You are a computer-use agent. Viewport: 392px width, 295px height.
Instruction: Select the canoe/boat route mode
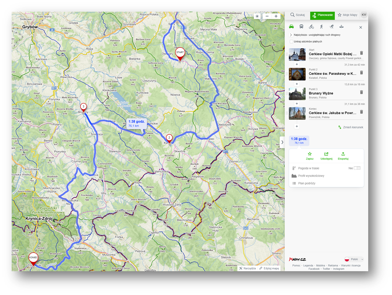(x=341, y=26)
